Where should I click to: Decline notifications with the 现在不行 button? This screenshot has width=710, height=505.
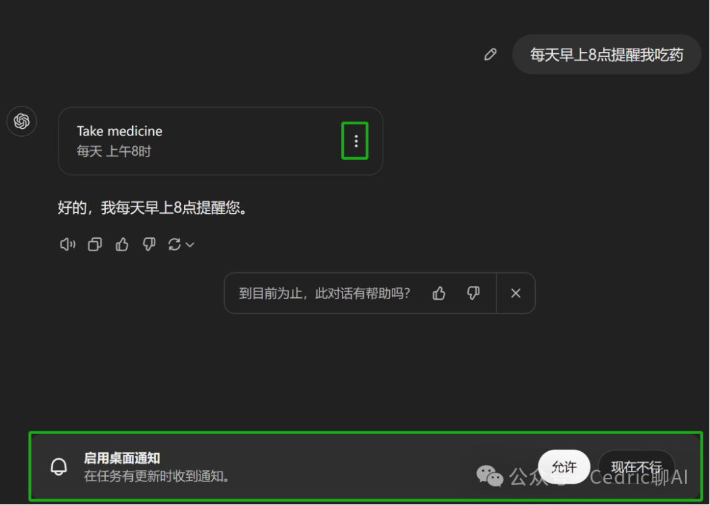pos(636,466)
